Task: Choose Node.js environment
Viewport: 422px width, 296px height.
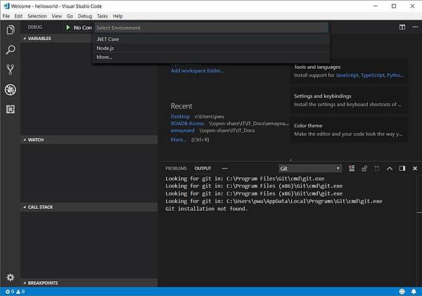Action: tap(211, 49)
